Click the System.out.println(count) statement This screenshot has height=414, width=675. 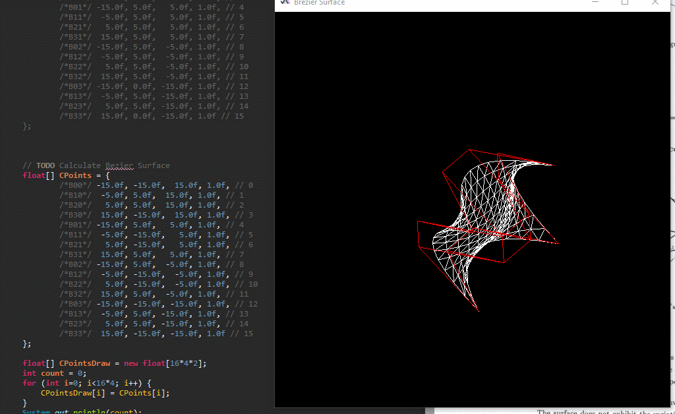coord(82,411)
